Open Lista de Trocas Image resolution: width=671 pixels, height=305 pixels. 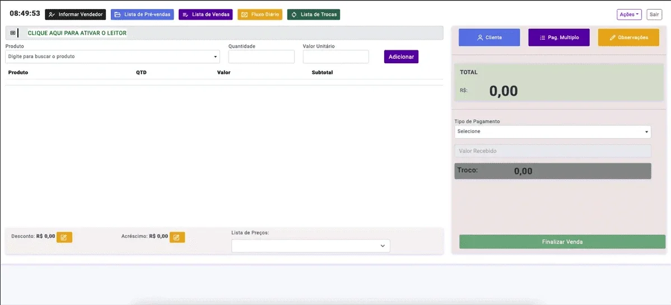pyautogui.click(x=314, y=15)
